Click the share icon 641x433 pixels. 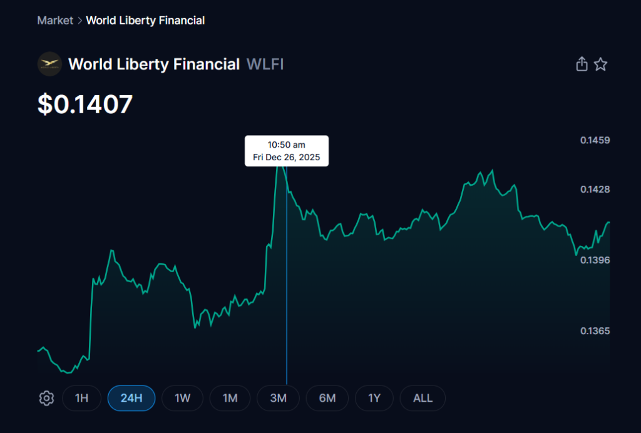(582, 64)
